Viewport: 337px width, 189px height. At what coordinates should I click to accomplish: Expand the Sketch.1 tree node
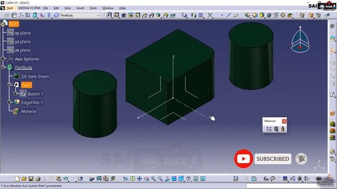click(15, 93)
